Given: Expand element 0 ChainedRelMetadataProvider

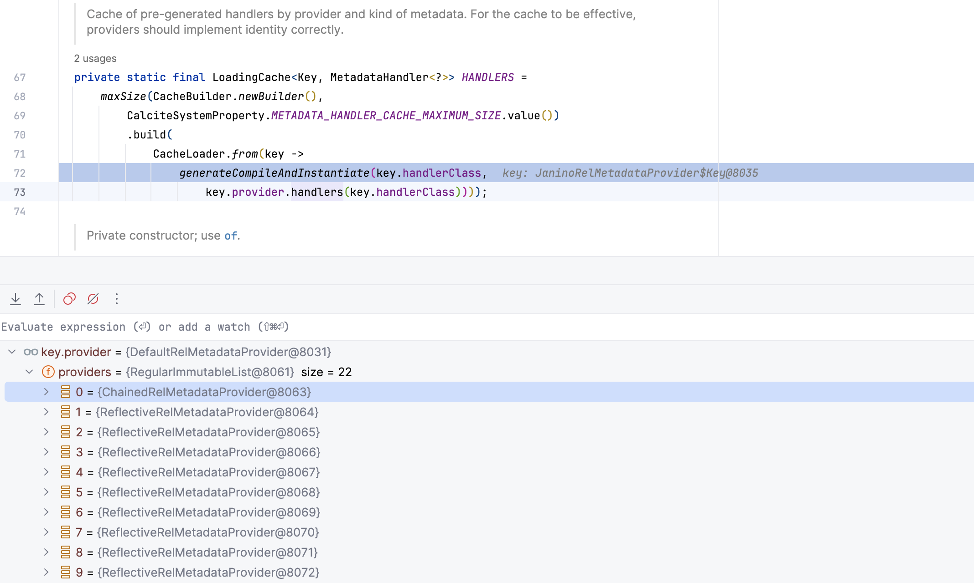Looking at the screenshot, I should coord(46,392).
